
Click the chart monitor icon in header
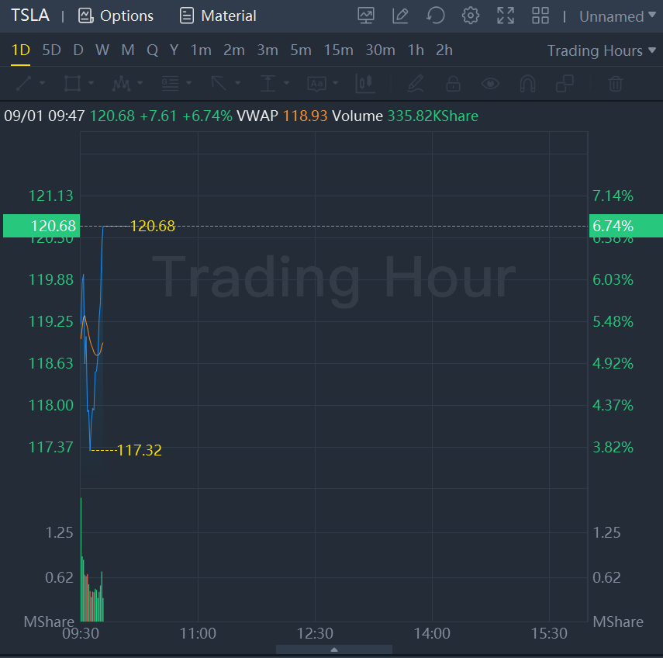coord(366,16)
